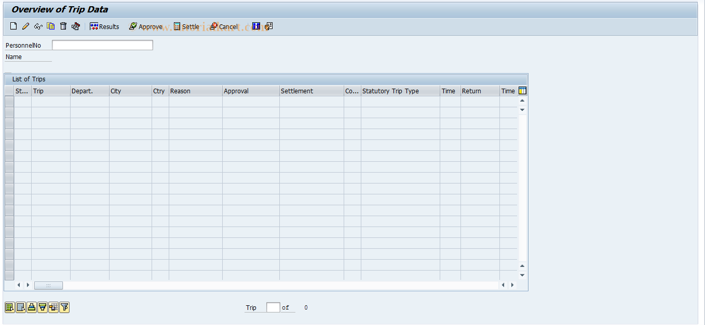This screenshot has height=325, width=705.
Task: Select the Settlement column header
Action: [312, 91]
